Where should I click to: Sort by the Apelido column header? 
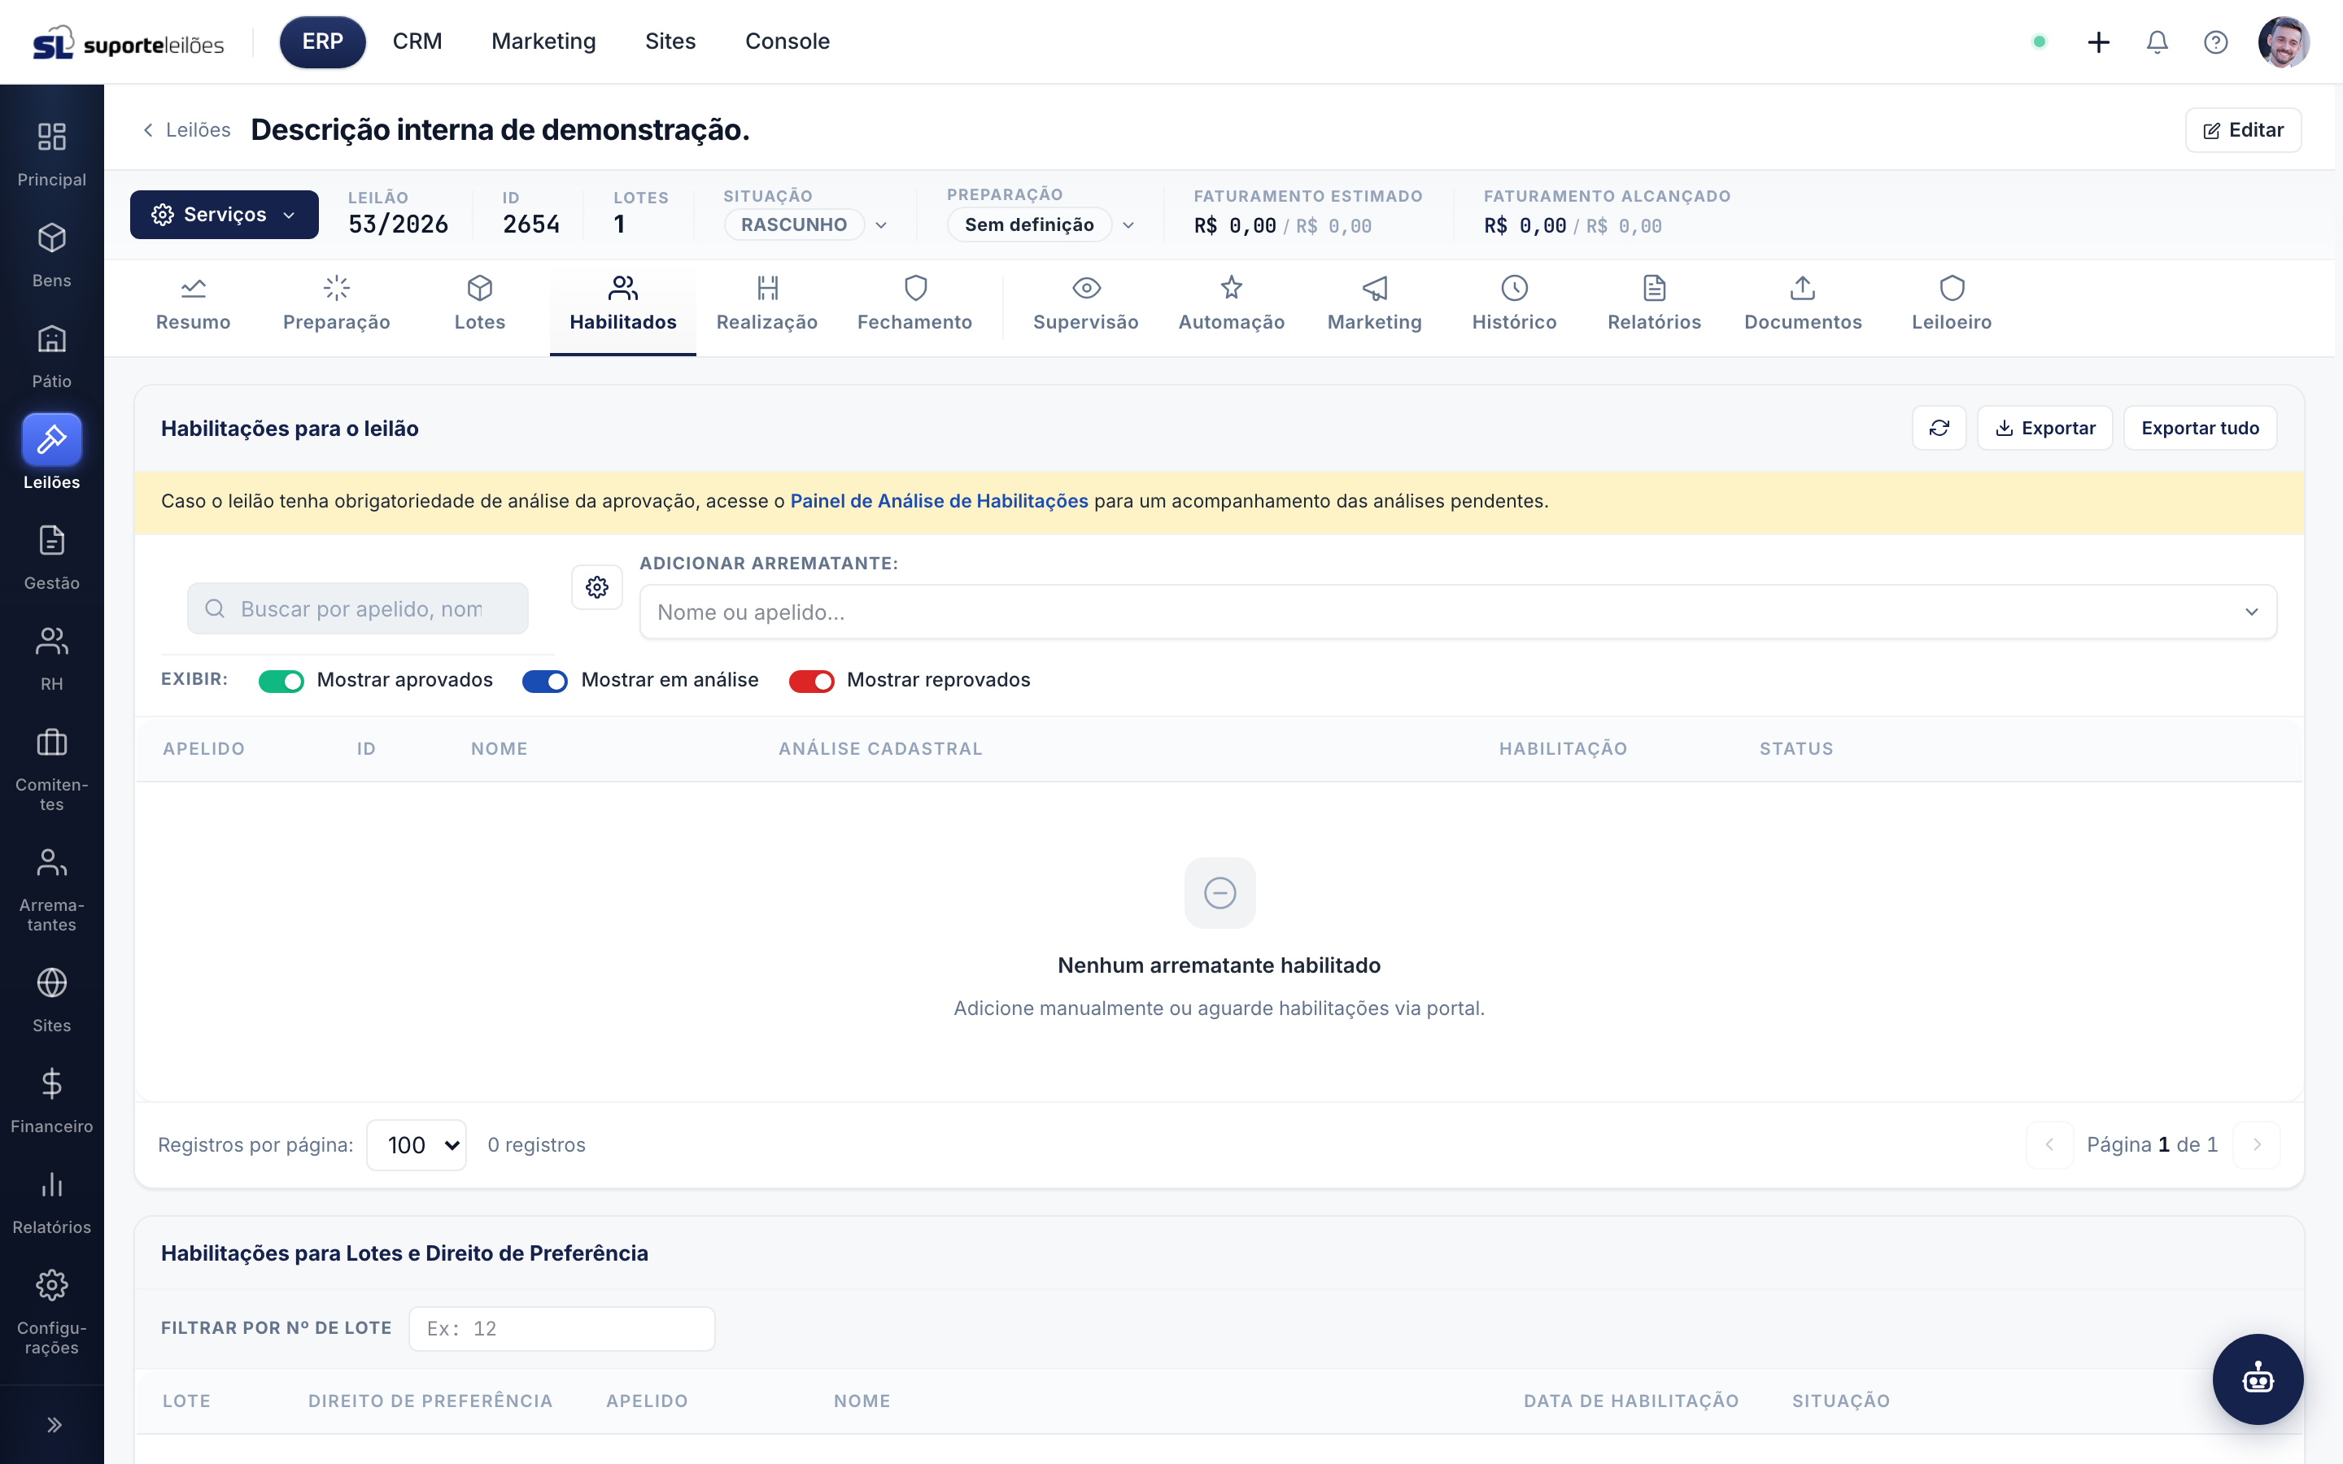coord(203,748)
